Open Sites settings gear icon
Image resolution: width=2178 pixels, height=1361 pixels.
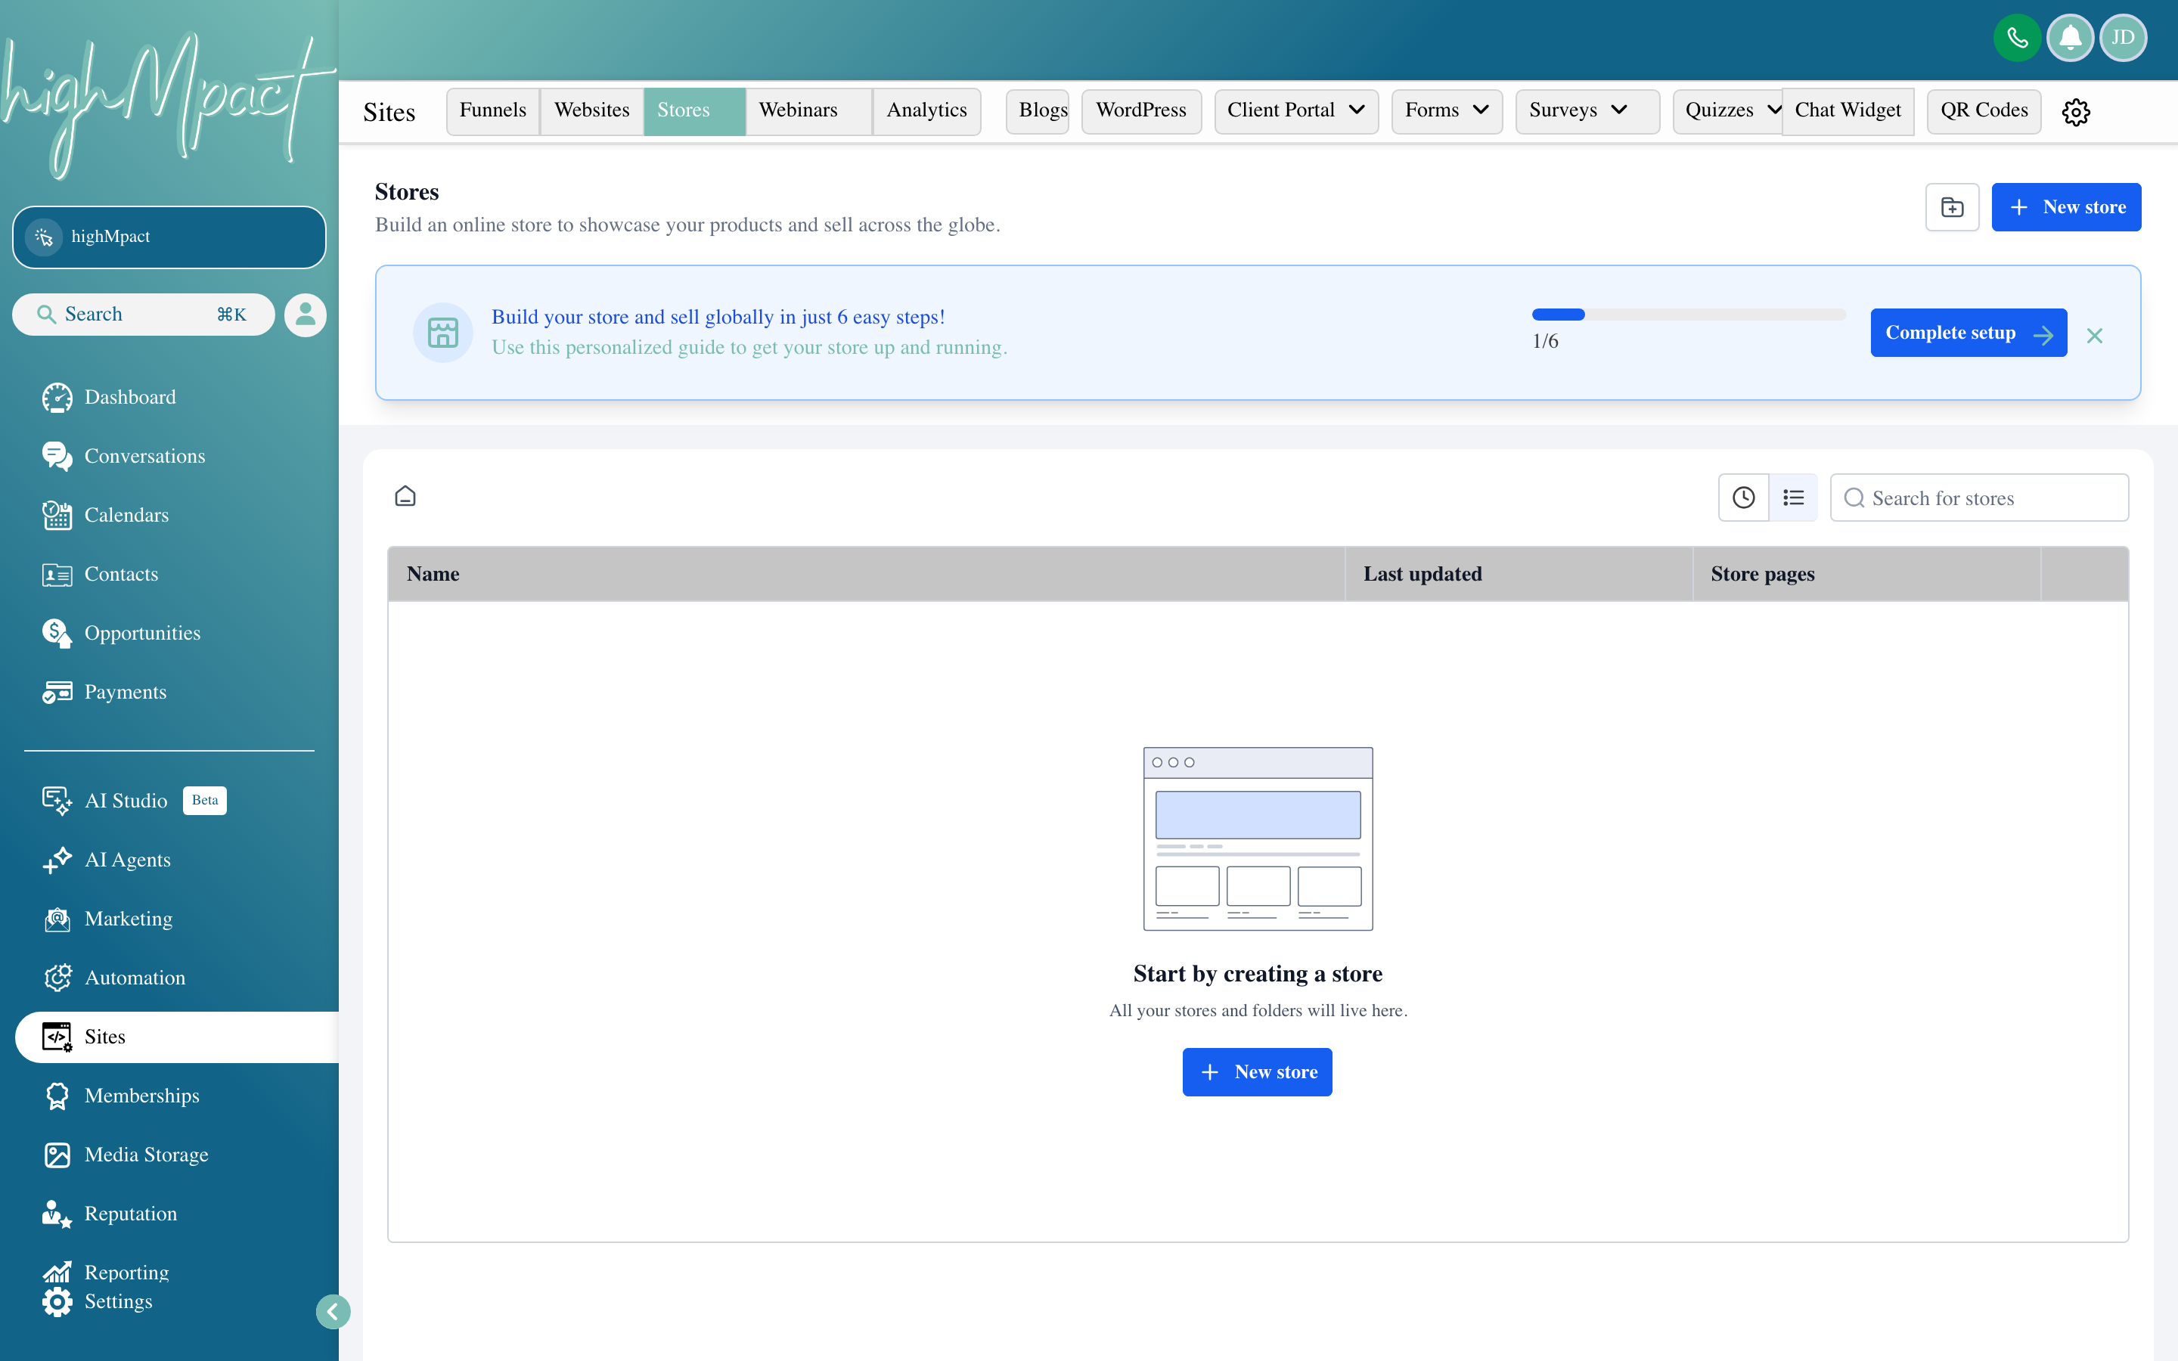(2075, 112)
